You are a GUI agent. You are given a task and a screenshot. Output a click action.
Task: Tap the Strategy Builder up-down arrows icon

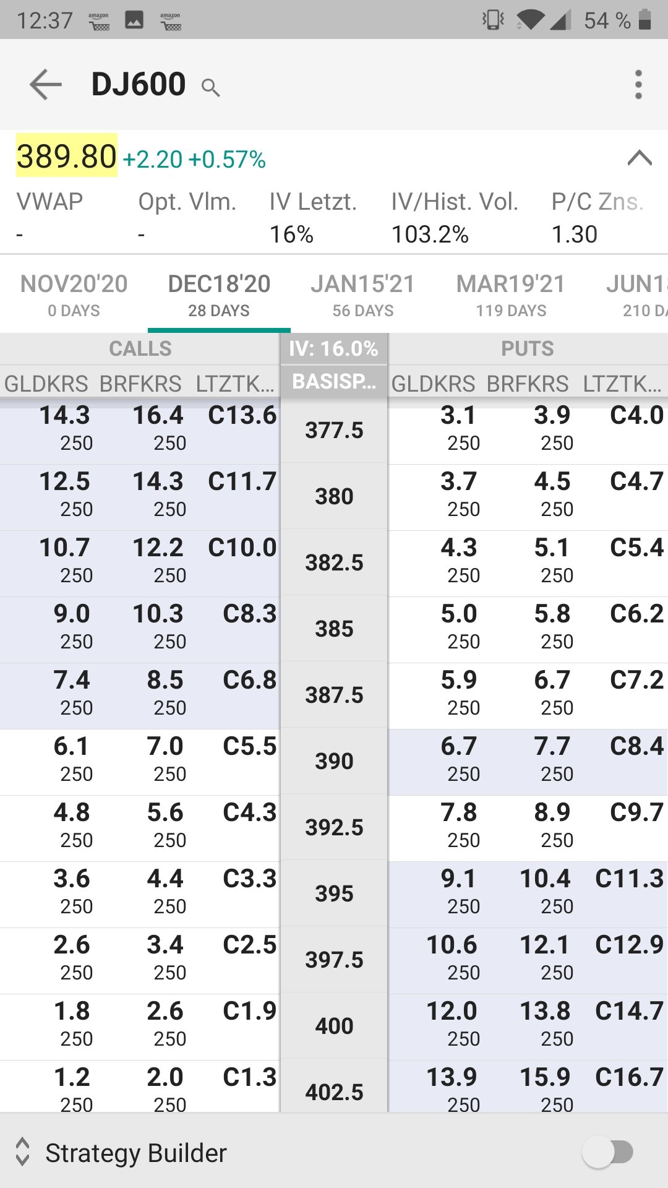23,1151
